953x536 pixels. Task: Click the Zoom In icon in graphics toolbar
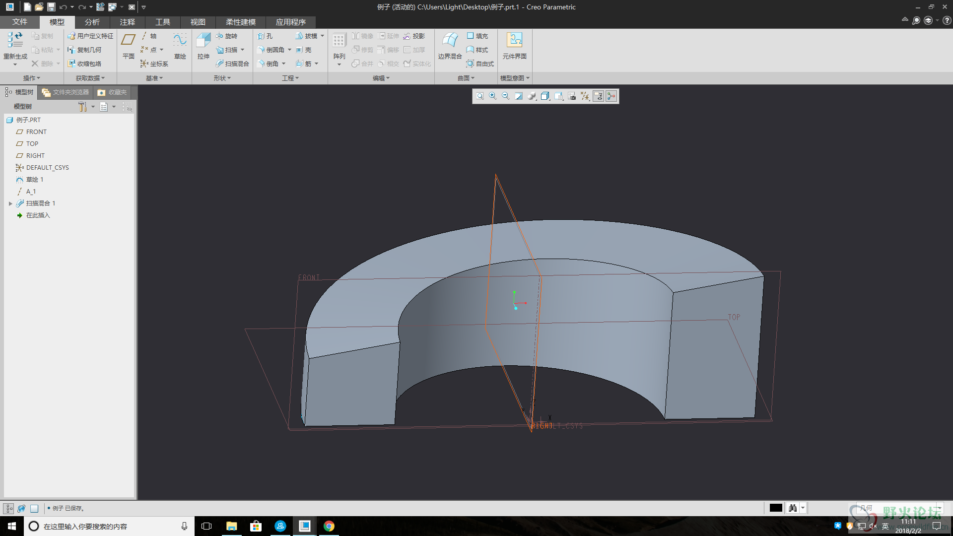click(493, 96)
